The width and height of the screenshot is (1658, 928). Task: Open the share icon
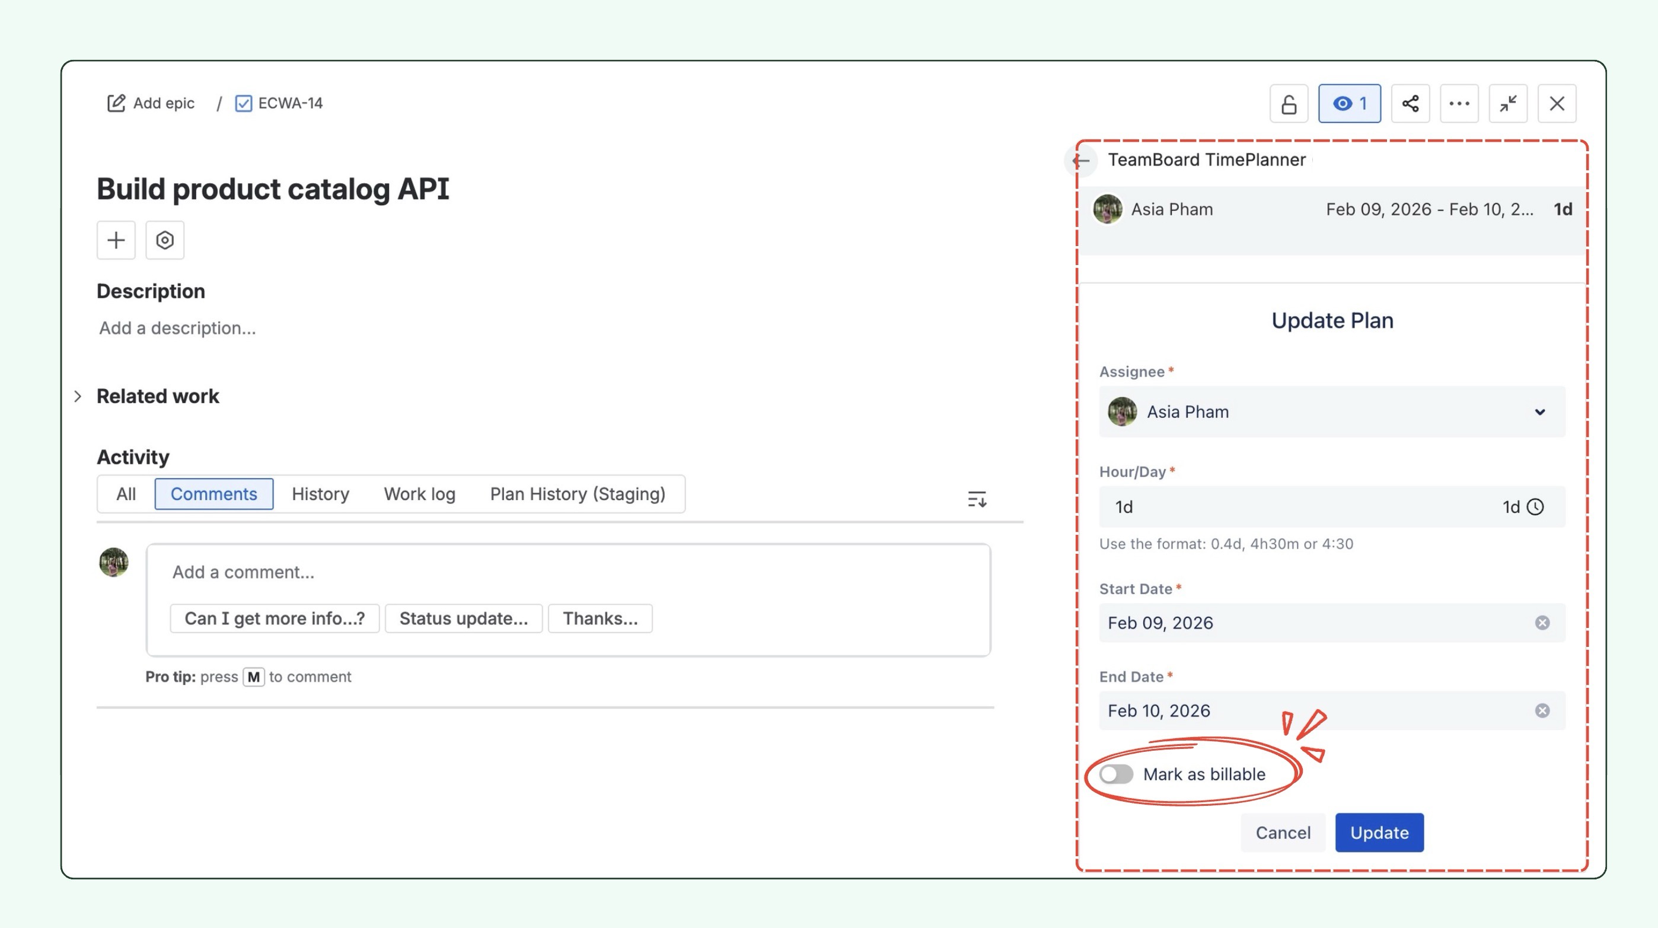coord(1410,104)
